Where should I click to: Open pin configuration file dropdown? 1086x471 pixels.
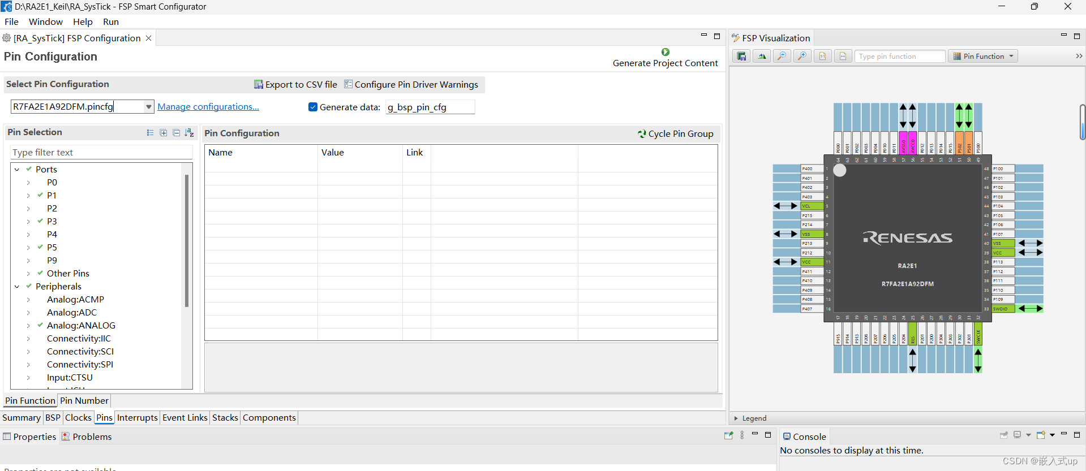[148, 106]
